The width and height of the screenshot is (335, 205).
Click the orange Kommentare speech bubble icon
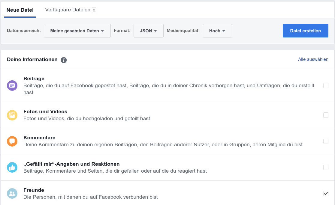point(12,141)
